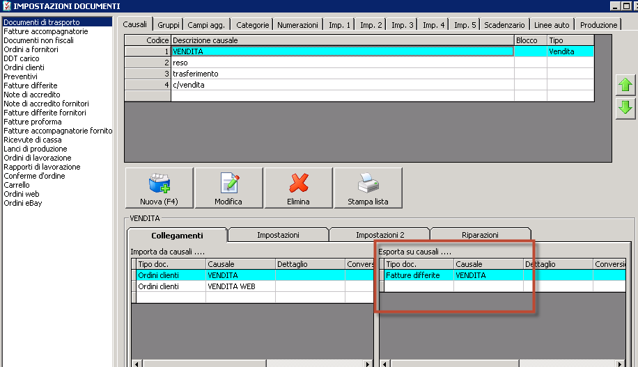Choose Carrello entry
Screen dimensions: 638x367
point(57,185)
